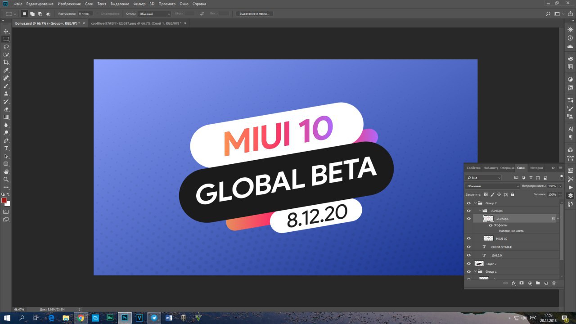This screenshot has height=324, width=576.
Task: Select the Move tool
Action: tap(6, 31)
